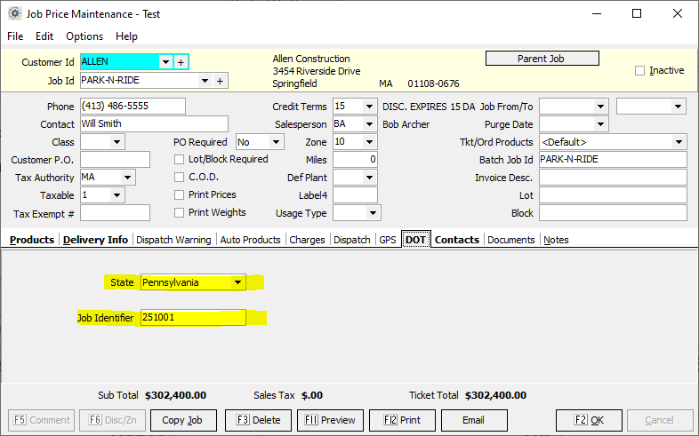Click the Job Identifier input field

[x=193, y=317]
